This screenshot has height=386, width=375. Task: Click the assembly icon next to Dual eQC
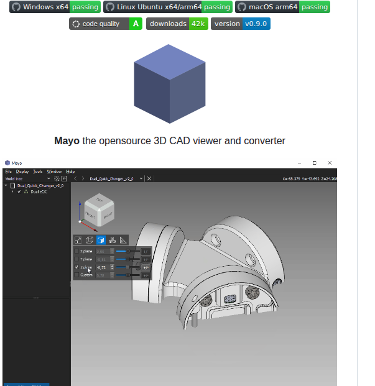26,192
